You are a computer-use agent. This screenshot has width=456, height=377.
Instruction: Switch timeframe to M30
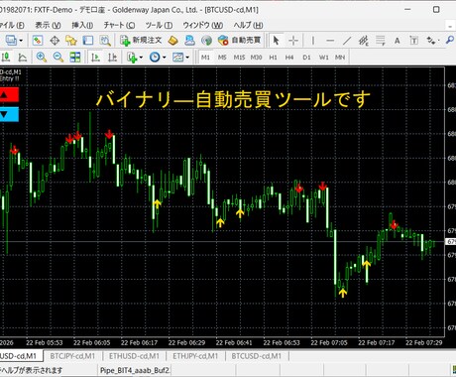point(256,58)
